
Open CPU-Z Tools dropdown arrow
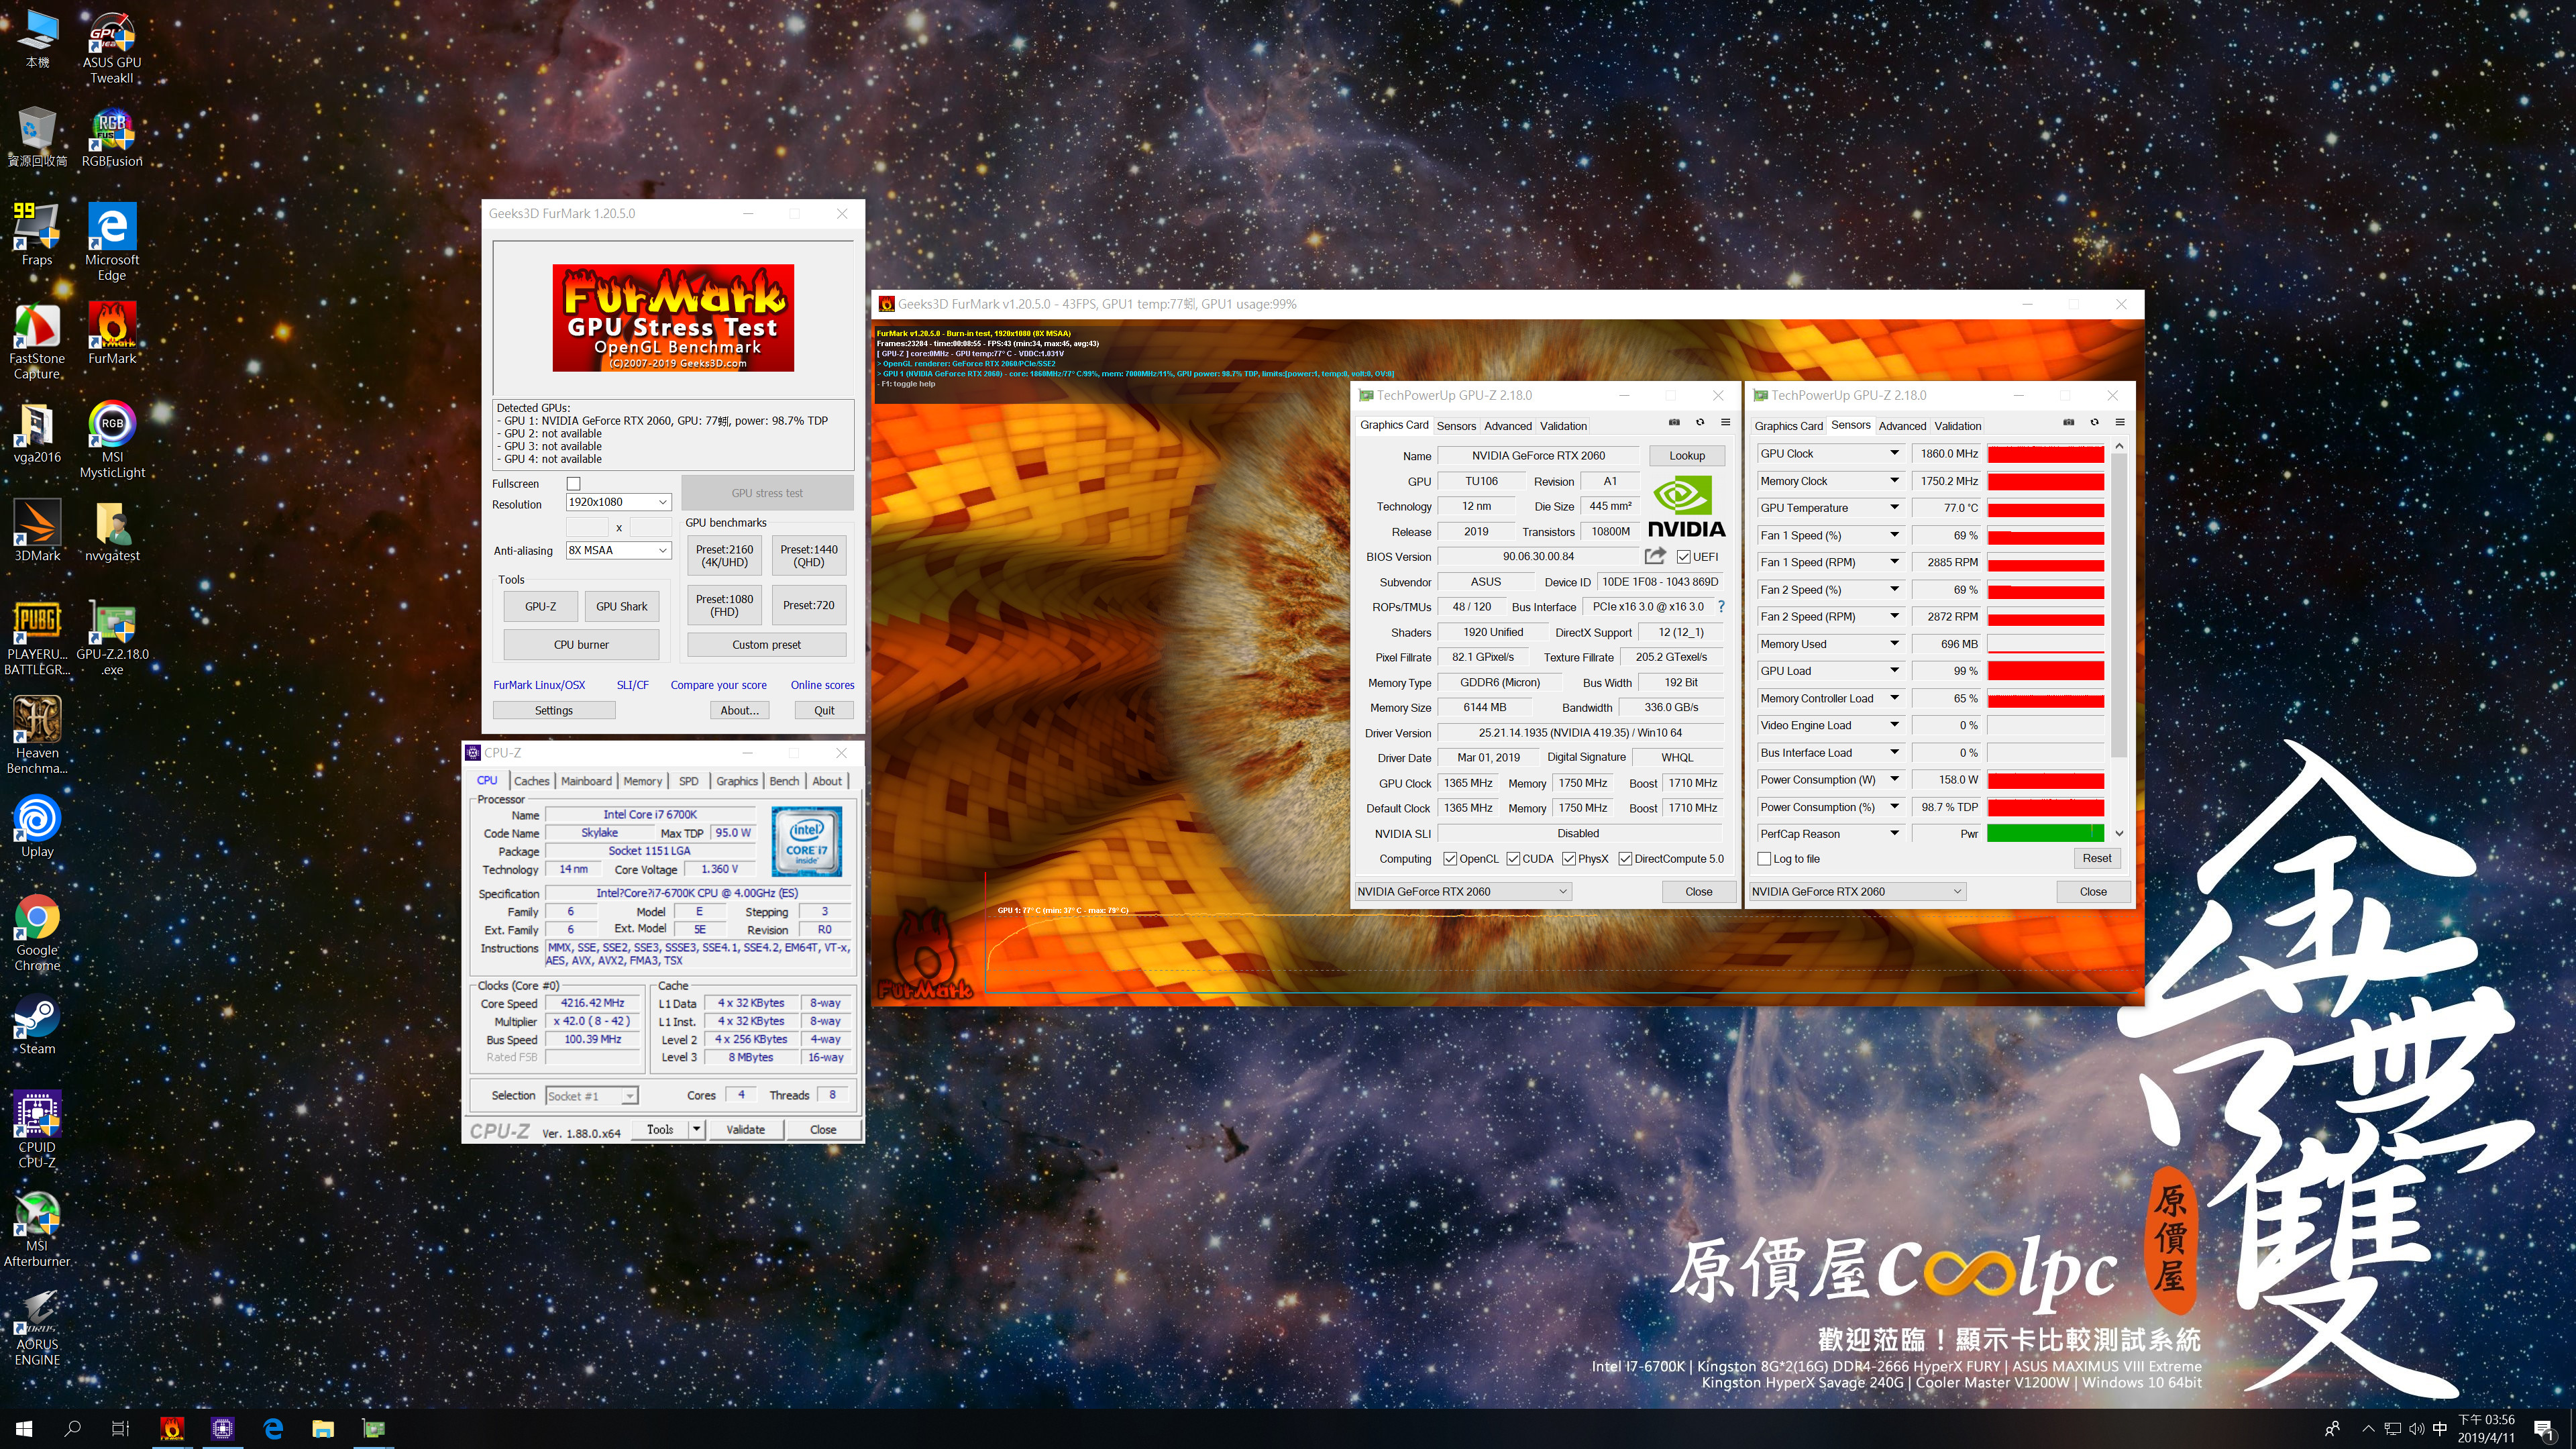696,1130
